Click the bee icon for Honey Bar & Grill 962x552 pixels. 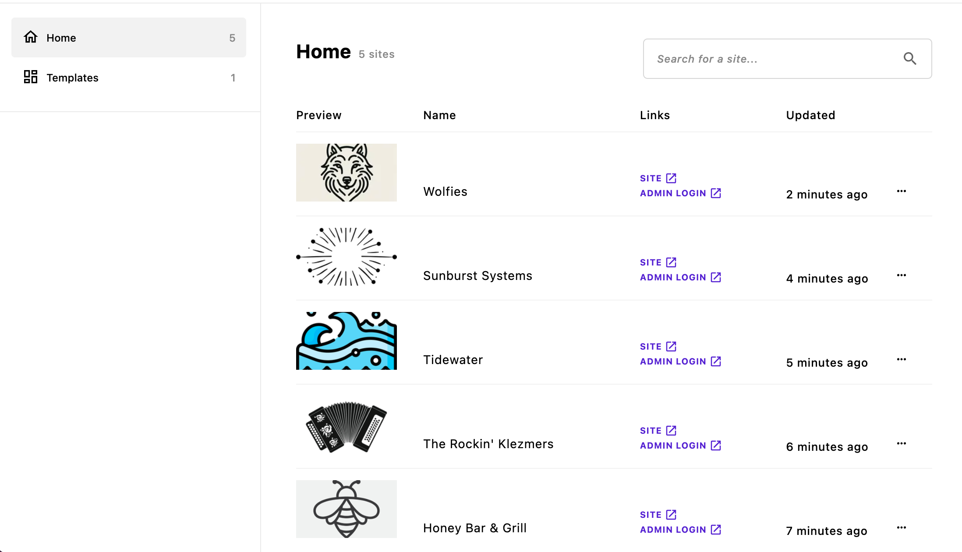pos(346,509)
